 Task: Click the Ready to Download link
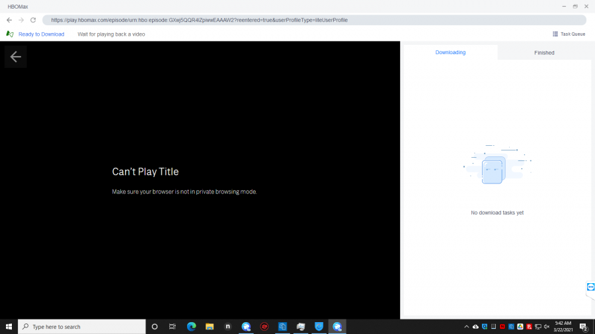tap(41, 34)
